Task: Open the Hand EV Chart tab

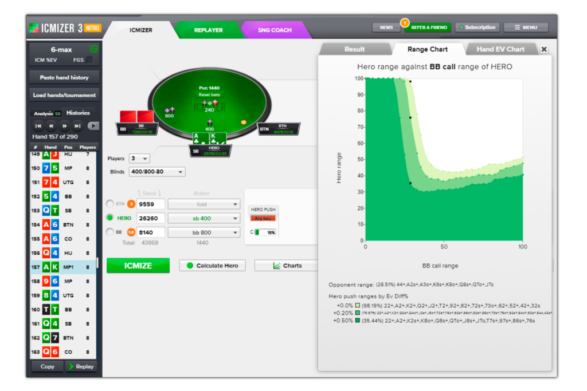Action: click(500, 49)
